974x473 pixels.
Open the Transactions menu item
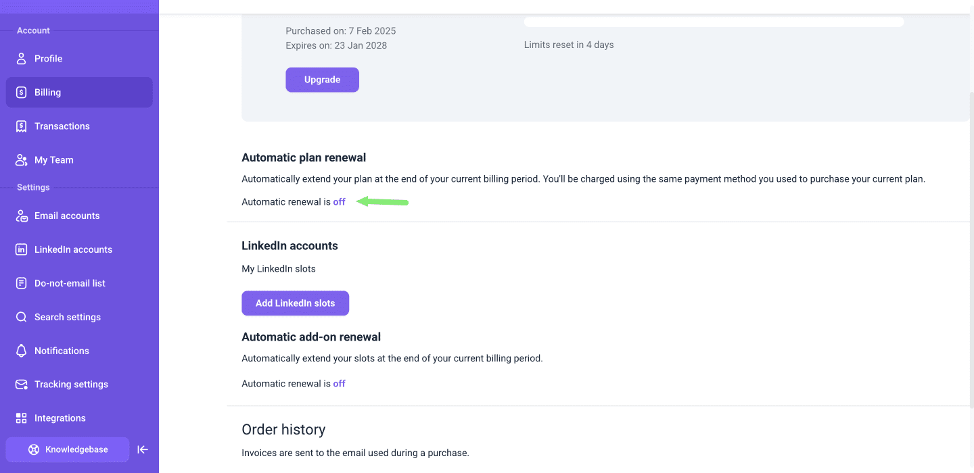tap(62, 126)
